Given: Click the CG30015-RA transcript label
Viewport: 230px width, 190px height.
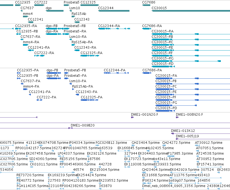Looking at the screenshot, I should pyautogui.click(x=162, y=31).
